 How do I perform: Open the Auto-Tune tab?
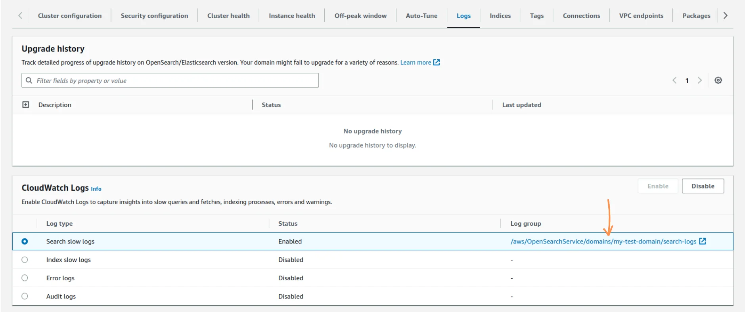coord(421,16)
